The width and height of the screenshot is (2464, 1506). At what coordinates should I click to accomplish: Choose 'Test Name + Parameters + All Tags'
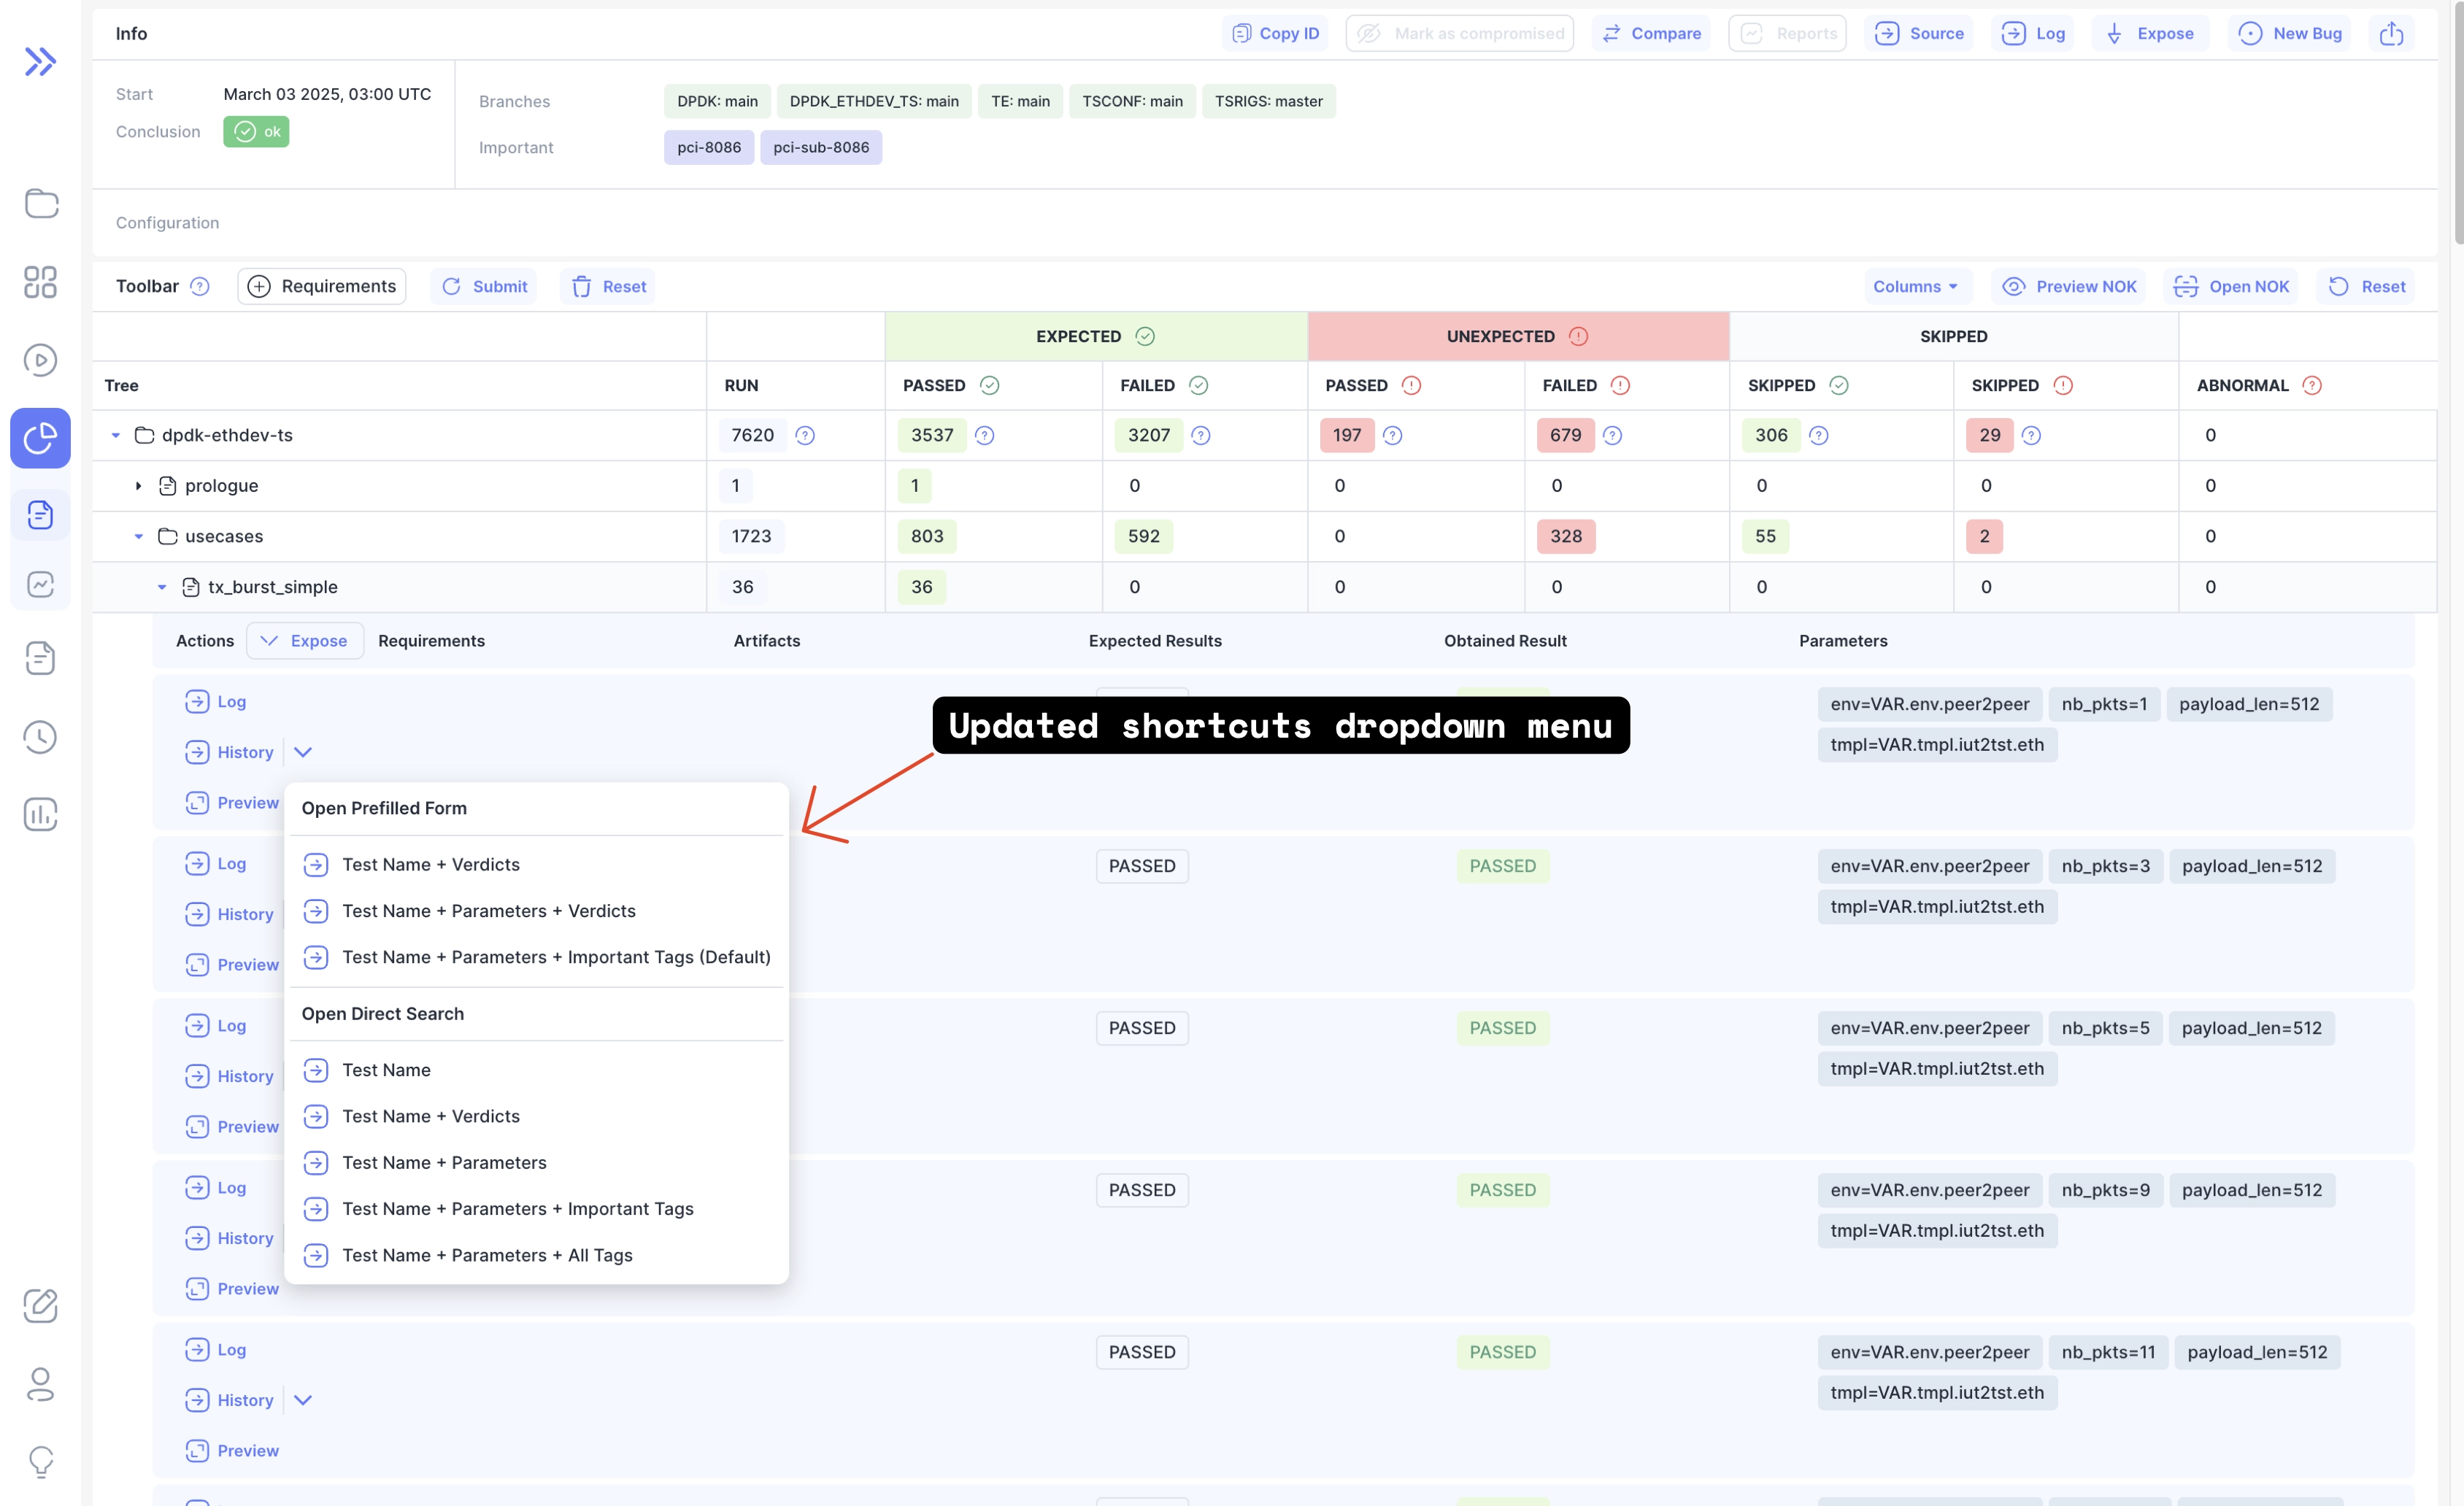[x=487, y=1255]
